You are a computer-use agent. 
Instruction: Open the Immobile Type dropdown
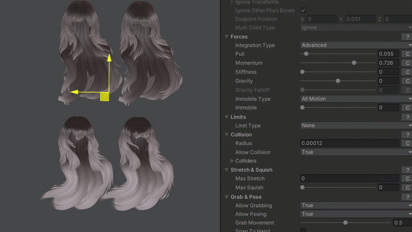355,99
